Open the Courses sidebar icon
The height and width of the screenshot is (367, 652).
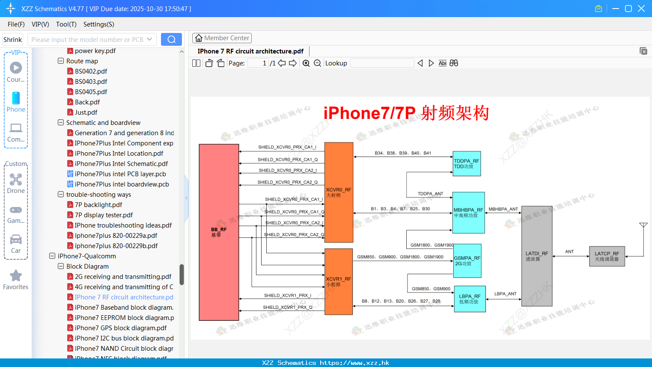coord(16,72)
